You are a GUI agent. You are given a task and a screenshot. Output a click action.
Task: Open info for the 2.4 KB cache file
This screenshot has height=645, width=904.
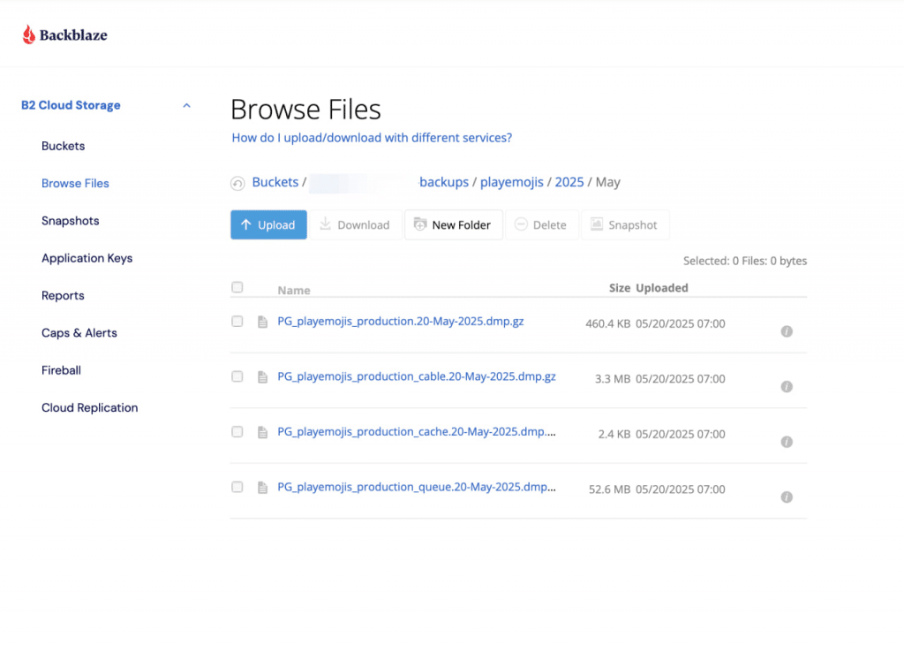pyautogui.click(x=787, y=442)
